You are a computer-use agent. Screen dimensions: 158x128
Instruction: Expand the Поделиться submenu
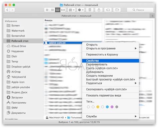[x=110, y=83]
